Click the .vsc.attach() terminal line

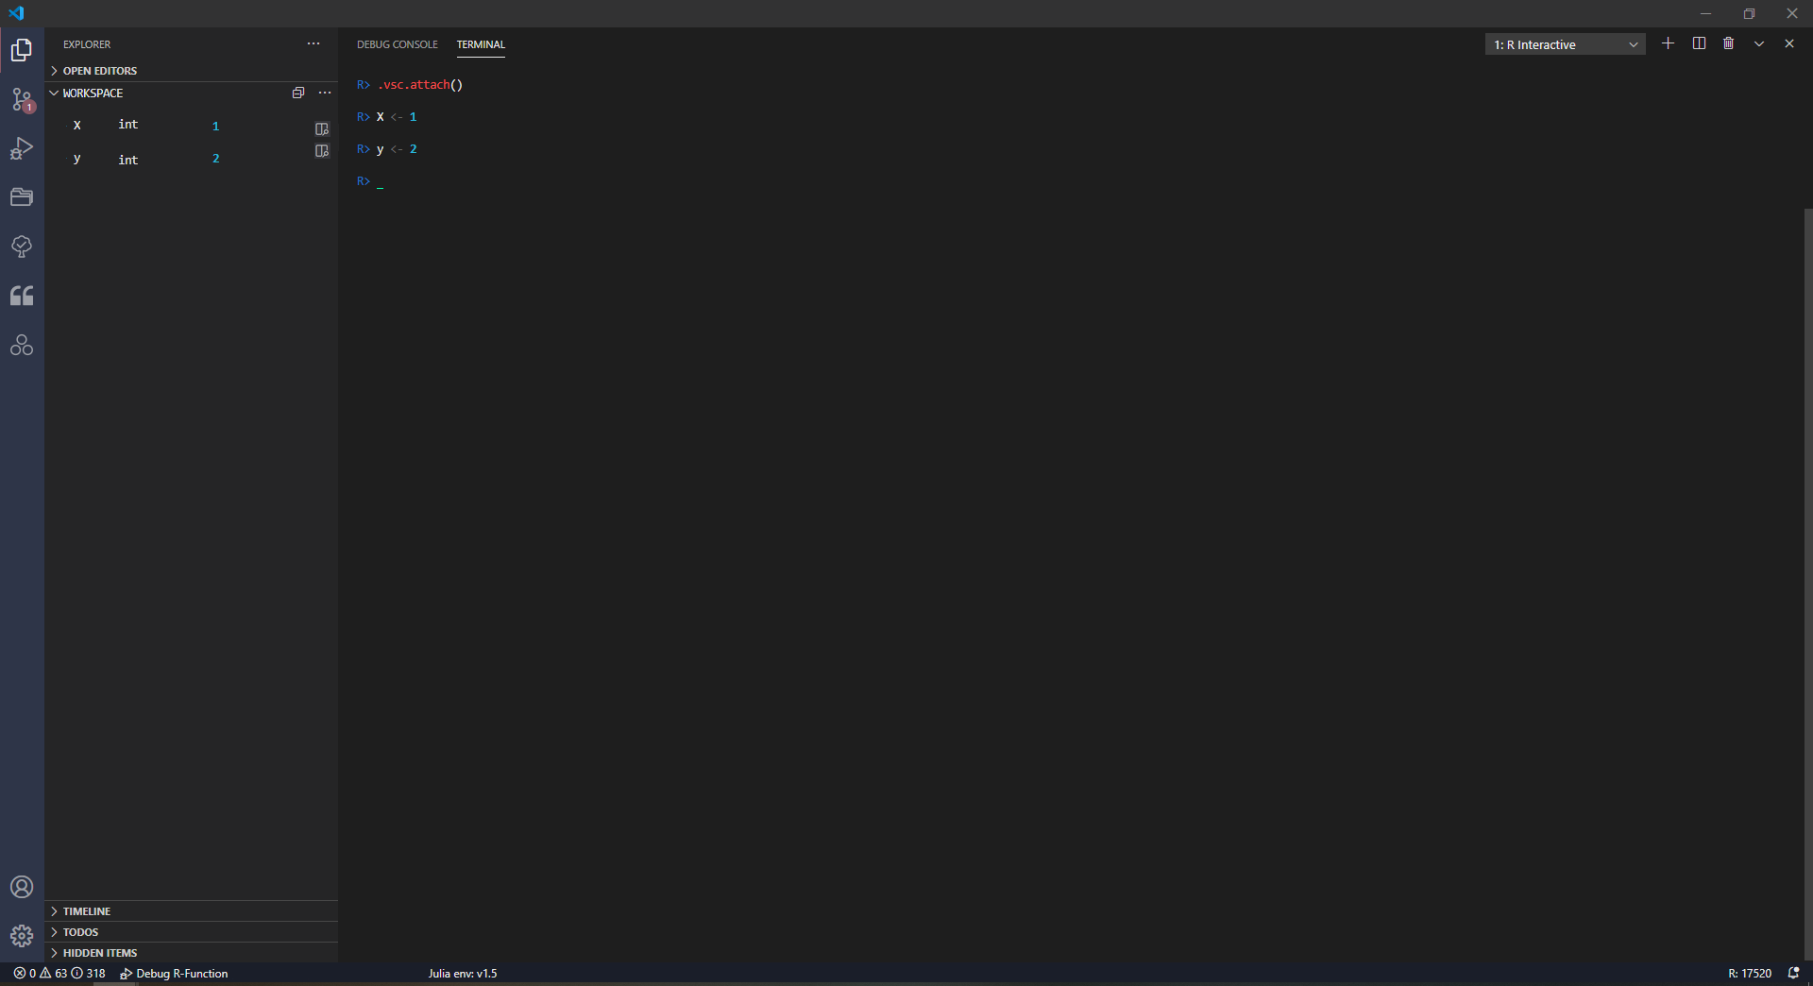pyautogui.click(x=410, y=85)
